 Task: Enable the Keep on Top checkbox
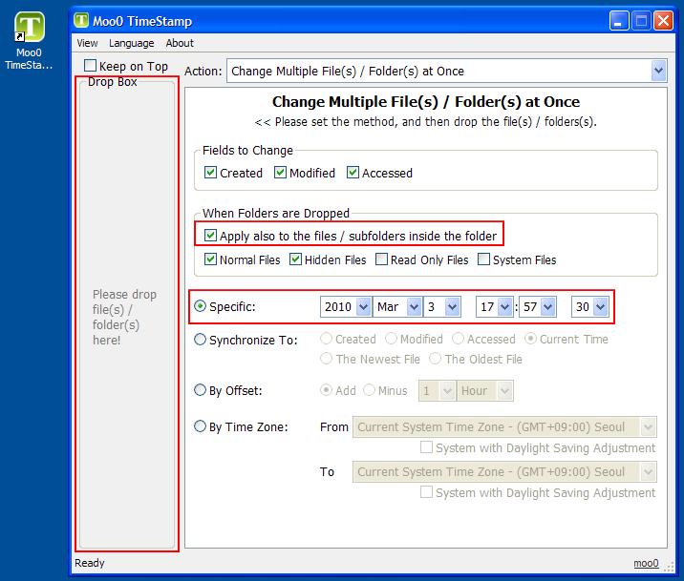90,66
